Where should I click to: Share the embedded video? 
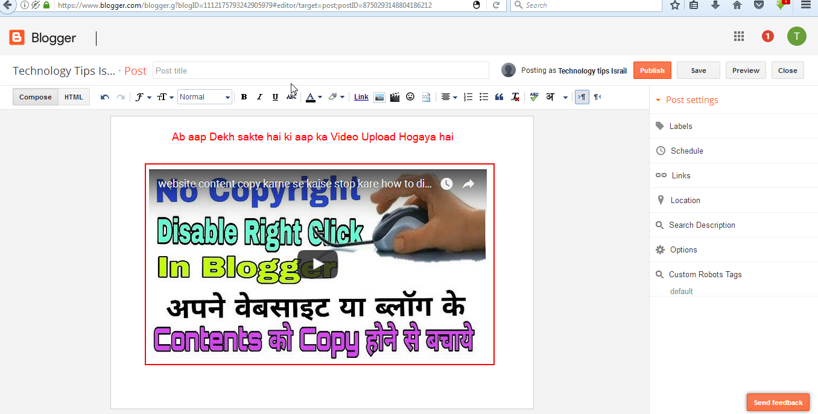coord(468,184)
